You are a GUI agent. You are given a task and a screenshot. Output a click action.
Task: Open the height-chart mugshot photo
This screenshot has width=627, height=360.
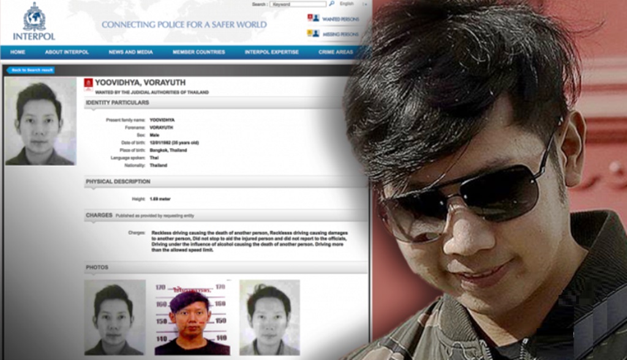192,317
